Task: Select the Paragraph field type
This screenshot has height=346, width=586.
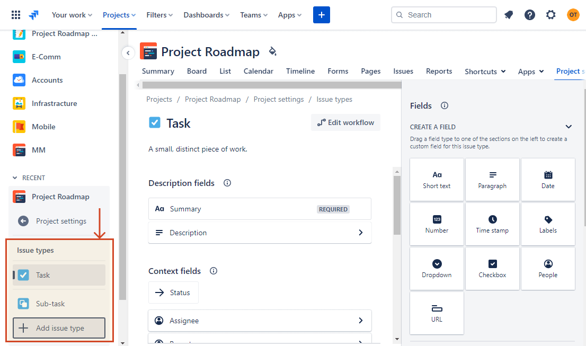Action: (x=492, y=179)
